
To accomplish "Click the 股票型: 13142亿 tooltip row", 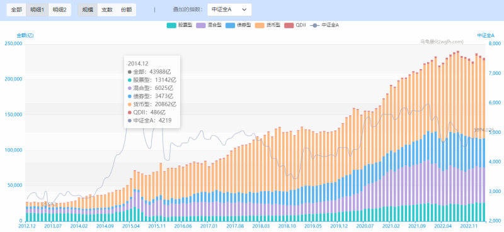I will click(152, 80).
